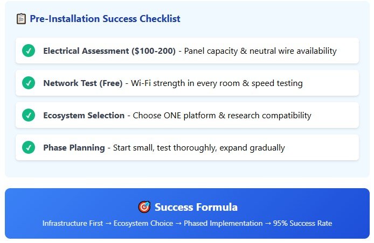The image size is (374, 243).
Task: Click the Success Formula title
Action: (x=196, y=207)
